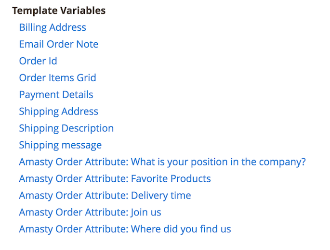The width and height of the screenshot is (330, 250).
Task: Open the Payment Details variable link
Action: click(56, 95)
